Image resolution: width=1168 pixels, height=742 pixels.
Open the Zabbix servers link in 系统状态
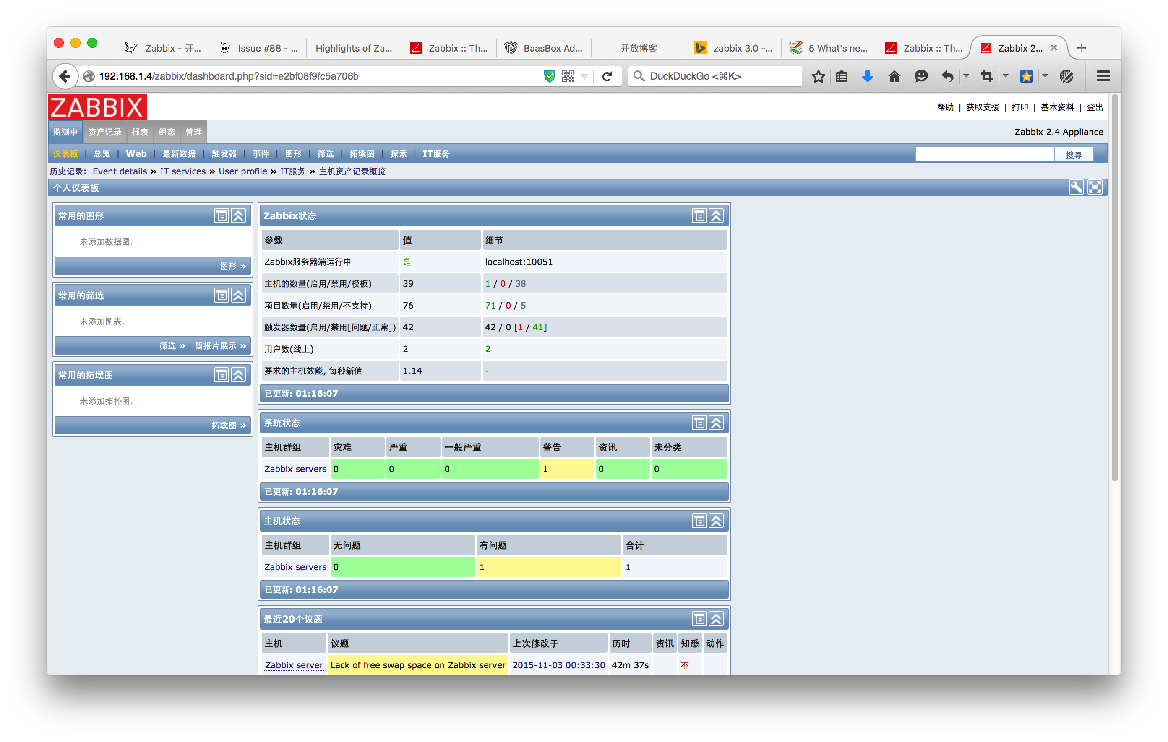(x=295, y=469)
